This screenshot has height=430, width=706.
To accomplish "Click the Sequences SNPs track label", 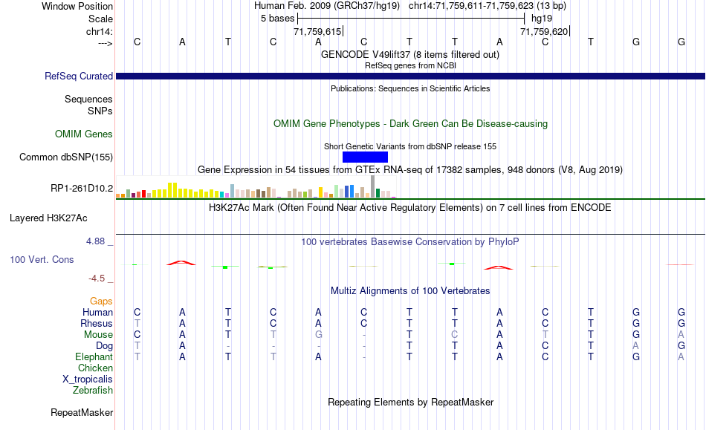I will (88, 105).
